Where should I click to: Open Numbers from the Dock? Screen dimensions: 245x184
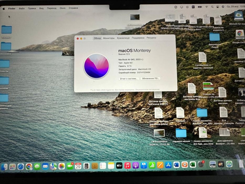click(152, 165)
